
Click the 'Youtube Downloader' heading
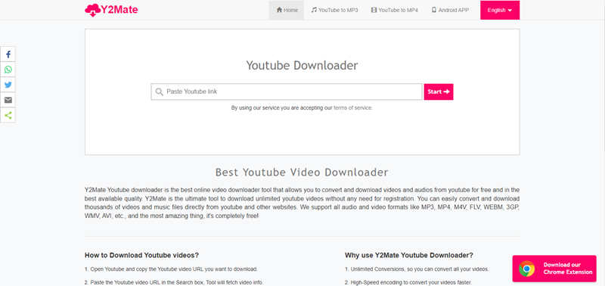tap(302, 66)
